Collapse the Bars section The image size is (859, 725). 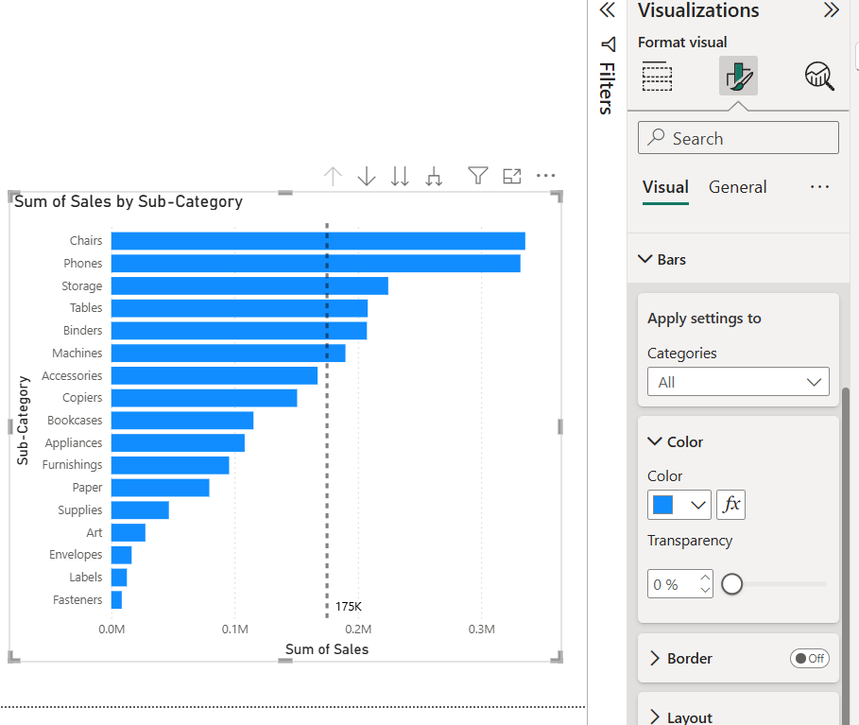646,259
